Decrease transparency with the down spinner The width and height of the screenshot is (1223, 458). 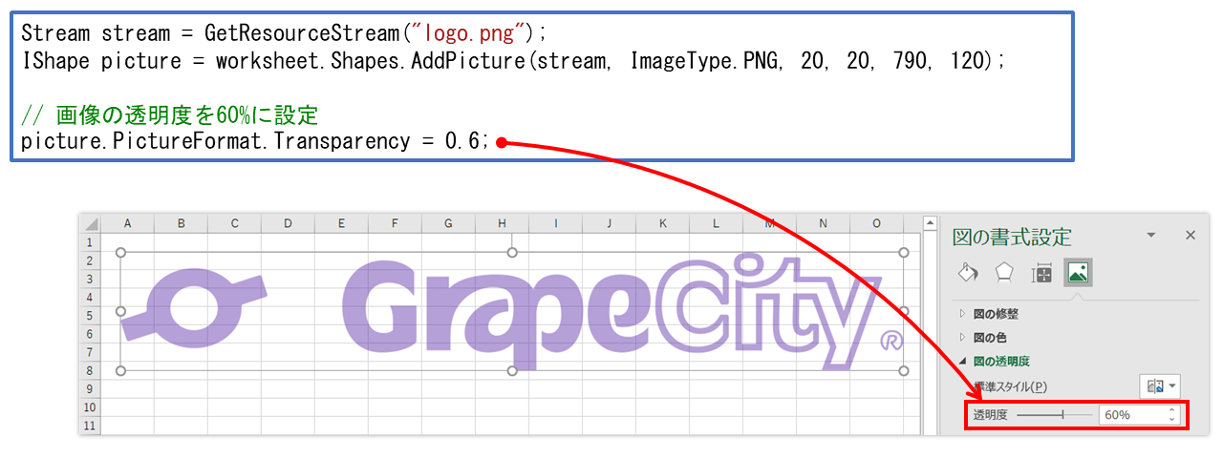pos(1172,420)
